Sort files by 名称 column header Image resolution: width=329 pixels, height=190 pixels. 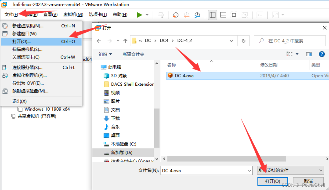(x=171, y=65)
